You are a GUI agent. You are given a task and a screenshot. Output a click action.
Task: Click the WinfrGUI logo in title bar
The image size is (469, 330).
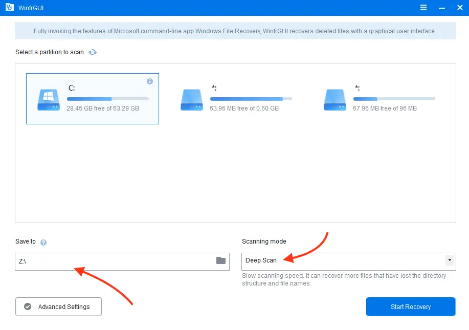tap(9, 7)
